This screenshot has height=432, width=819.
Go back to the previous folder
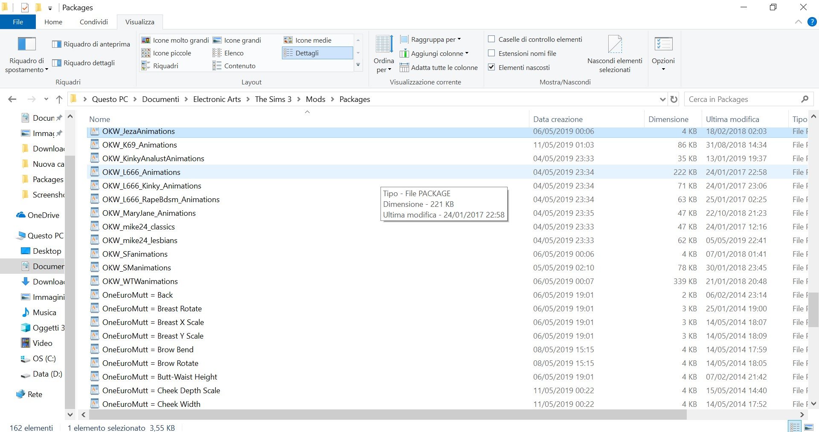[12, 99]
